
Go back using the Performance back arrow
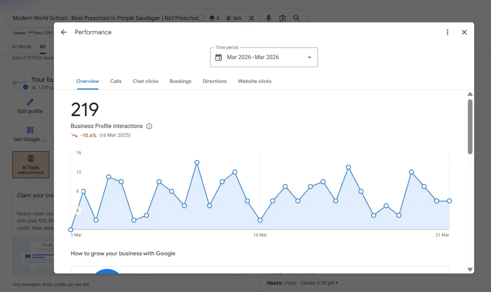[64, 32]
